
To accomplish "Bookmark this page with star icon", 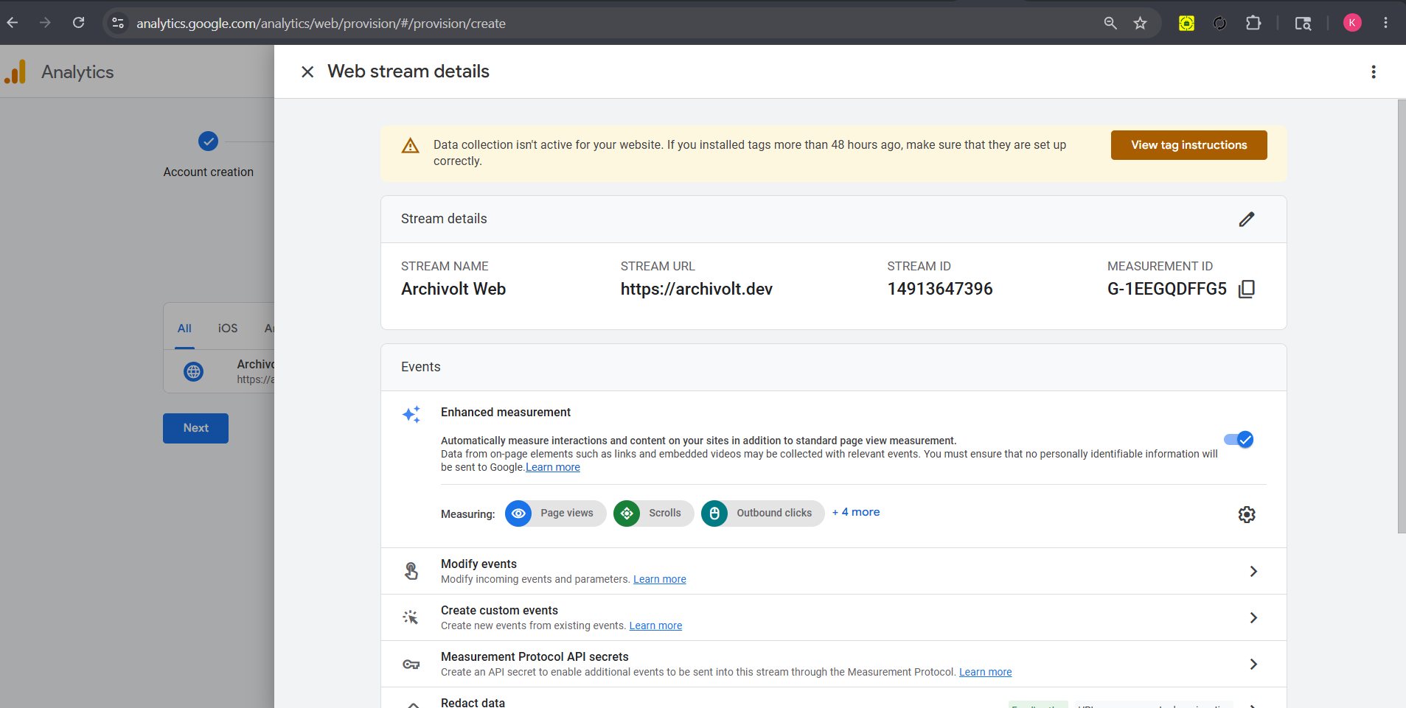I will 1141,23.
